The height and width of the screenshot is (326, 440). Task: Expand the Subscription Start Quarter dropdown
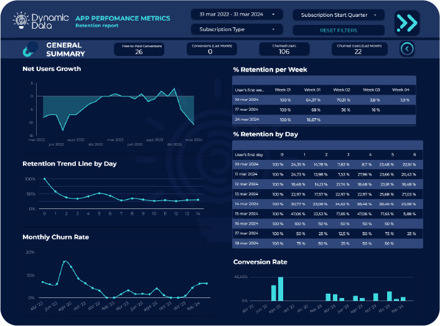point(338,14)
